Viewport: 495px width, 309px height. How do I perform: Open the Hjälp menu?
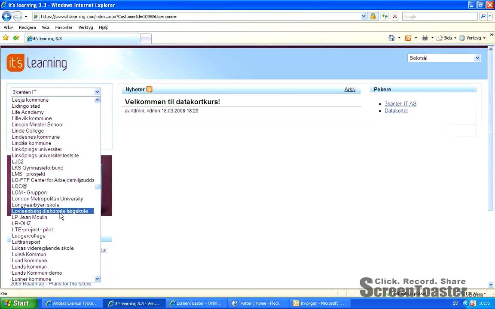tap(104, 27)
